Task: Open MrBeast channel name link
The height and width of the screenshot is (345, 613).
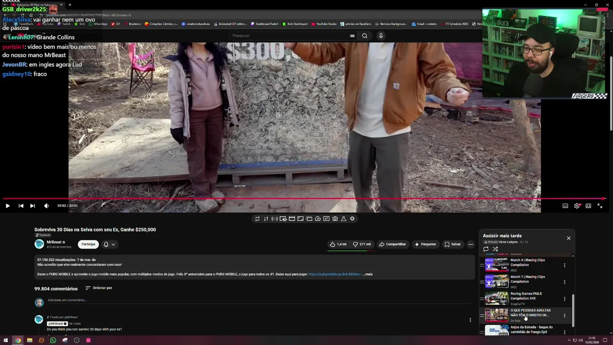Action: coord(54,242)
